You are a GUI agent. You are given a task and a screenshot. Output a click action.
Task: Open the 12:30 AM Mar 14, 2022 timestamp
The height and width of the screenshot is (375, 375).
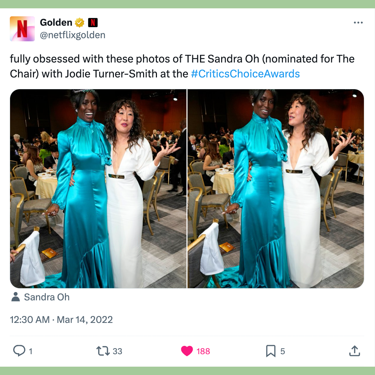61,319
